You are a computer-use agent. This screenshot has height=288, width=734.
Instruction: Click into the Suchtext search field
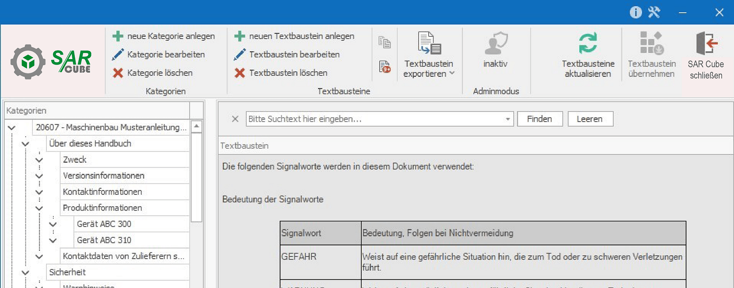coord(374,119)
